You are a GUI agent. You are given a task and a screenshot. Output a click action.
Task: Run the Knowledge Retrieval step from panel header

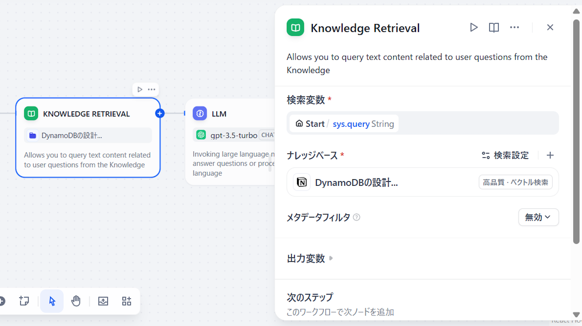(474, 28)
